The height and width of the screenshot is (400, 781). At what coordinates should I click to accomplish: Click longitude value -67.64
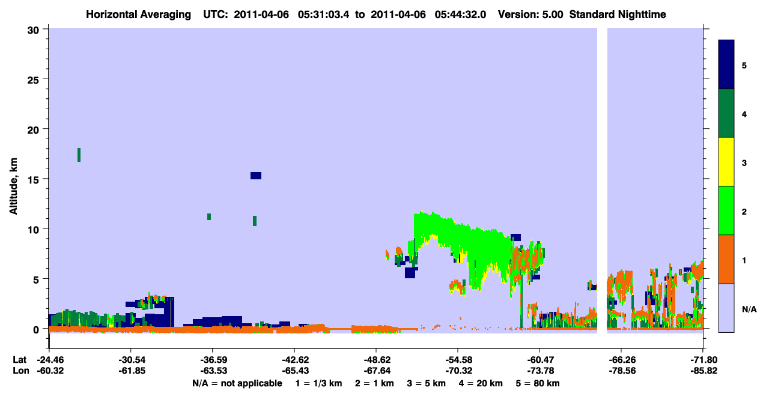(x=375, y=371)
